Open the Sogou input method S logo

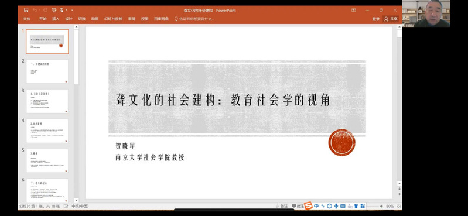coord(308,206)
